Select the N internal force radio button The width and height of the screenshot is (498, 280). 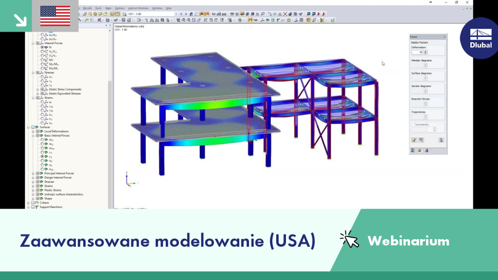(42, 47)
